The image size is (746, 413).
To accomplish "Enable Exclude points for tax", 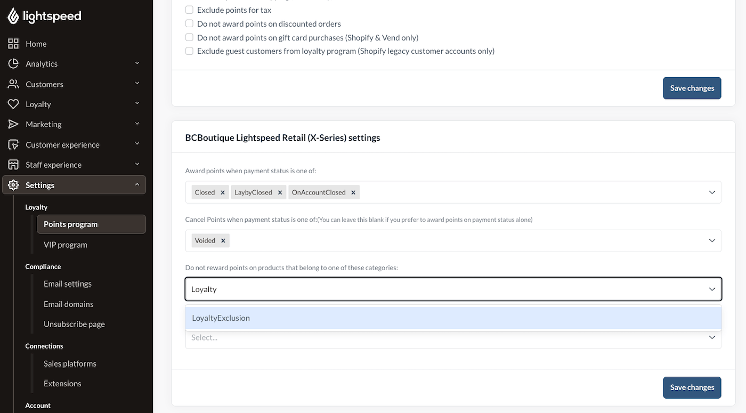I will (x=189, y=10).
